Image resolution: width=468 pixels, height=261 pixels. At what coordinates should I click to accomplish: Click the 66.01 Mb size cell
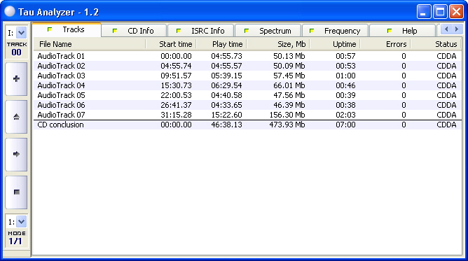[289, 85]
